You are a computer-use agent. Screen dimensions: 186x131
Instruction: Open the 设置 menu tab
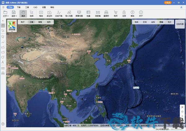click(44, 7)
